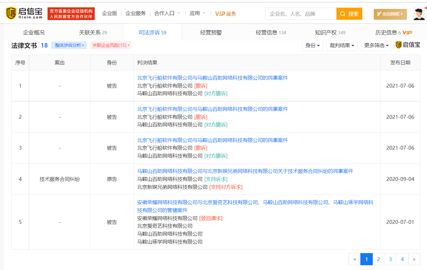Go to pagination page 2
The width and height of the screenshot is (427, 270).
pos(379,259)
